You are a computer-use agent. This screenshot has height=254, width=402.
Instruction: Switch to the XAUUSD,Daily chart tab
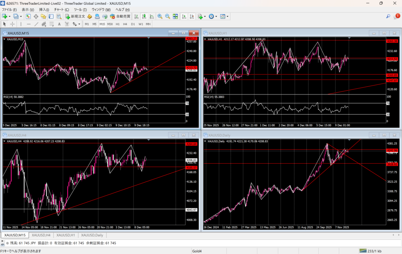click(92, 235)
